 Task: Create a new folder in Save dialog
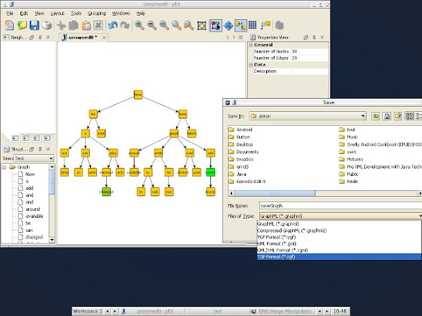coord(398,116)
